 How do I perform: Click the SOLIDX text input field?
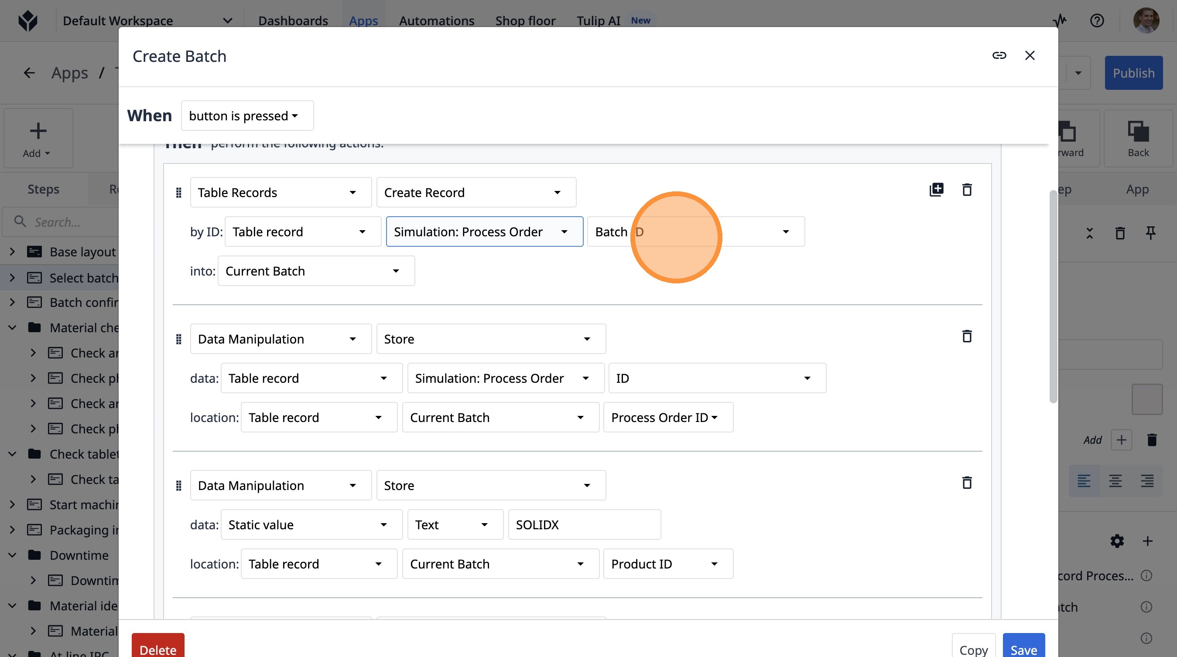[x=584, y=524]
